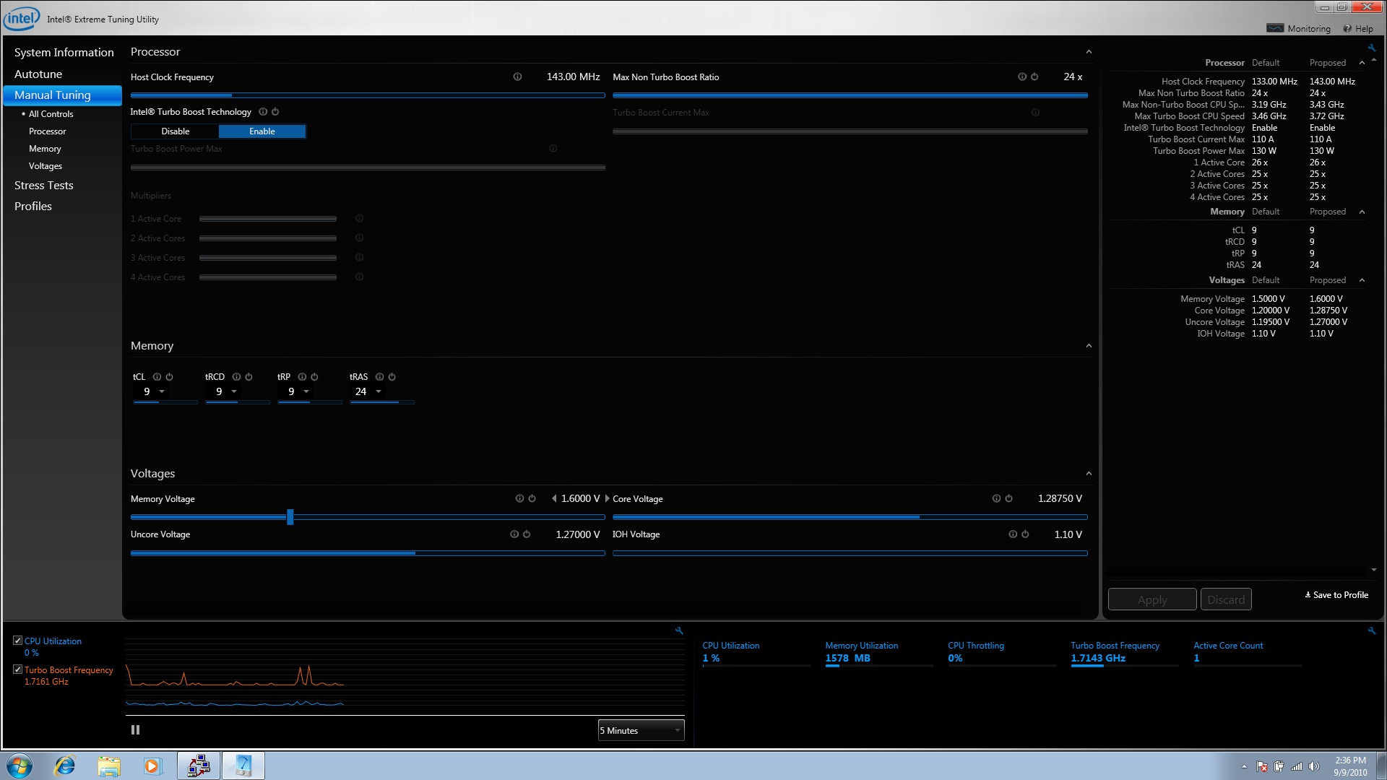Open System Information page
1387x780 pixels.
64,53
